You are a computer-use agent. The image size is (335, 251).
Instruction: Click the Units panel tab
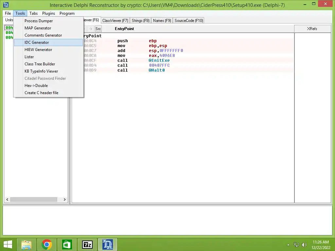9,20
